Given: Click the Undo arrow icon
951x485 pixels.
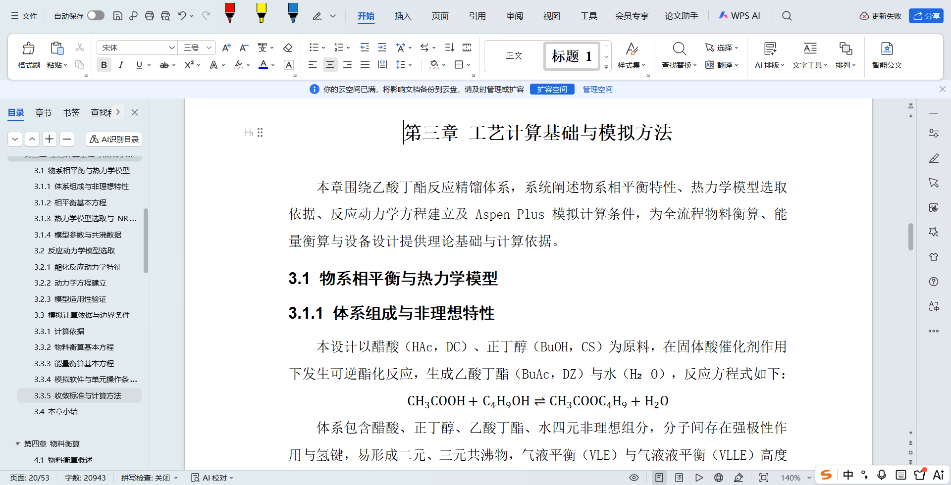Looking at the screenshot, I should [x=182, y=16].
